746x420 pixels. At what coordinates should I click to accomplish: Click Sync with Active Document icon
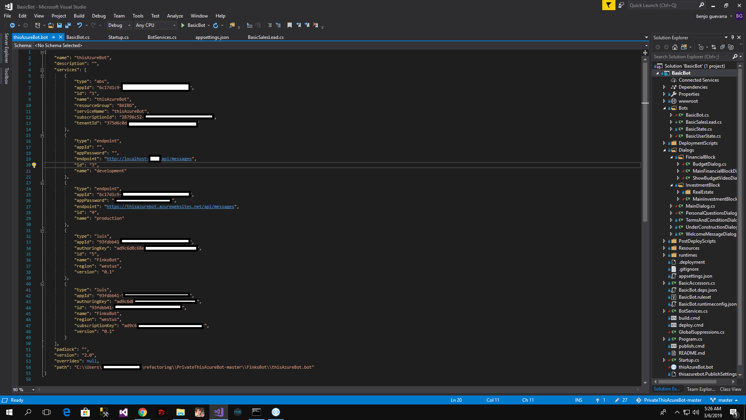[714, 47]
